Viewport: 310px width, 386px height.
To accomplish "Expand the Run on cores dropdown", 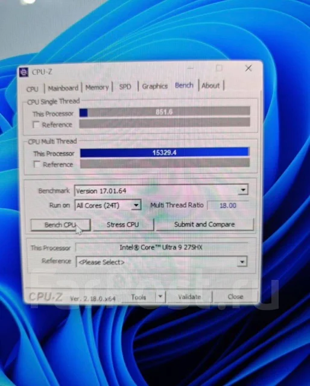I will click(x=108, y=205).
